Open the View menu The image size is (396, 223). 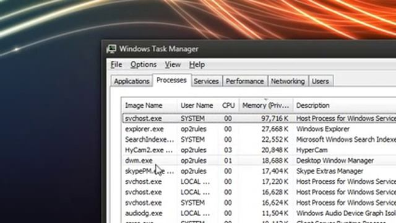click(x=173, y=64)
